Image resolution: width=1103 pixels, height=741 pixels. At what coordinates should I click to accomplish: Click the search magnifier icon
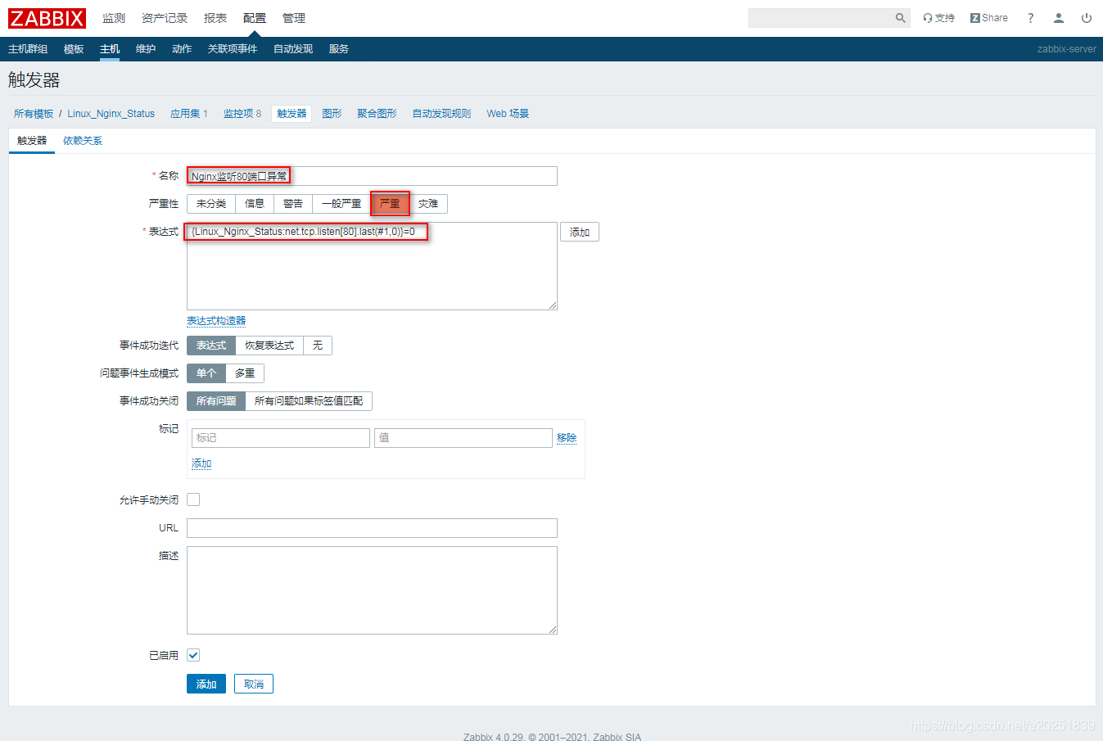point(900,18)
